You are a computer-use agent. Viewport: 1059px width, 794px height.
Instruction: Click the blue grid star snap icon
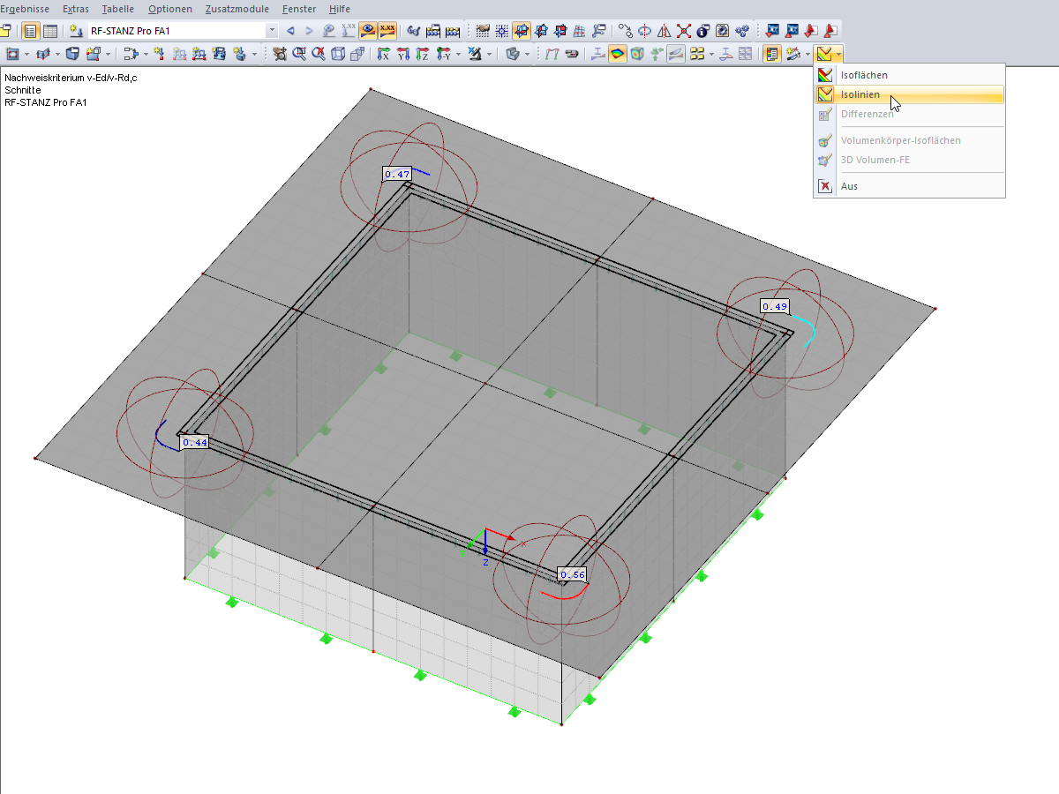502,31
